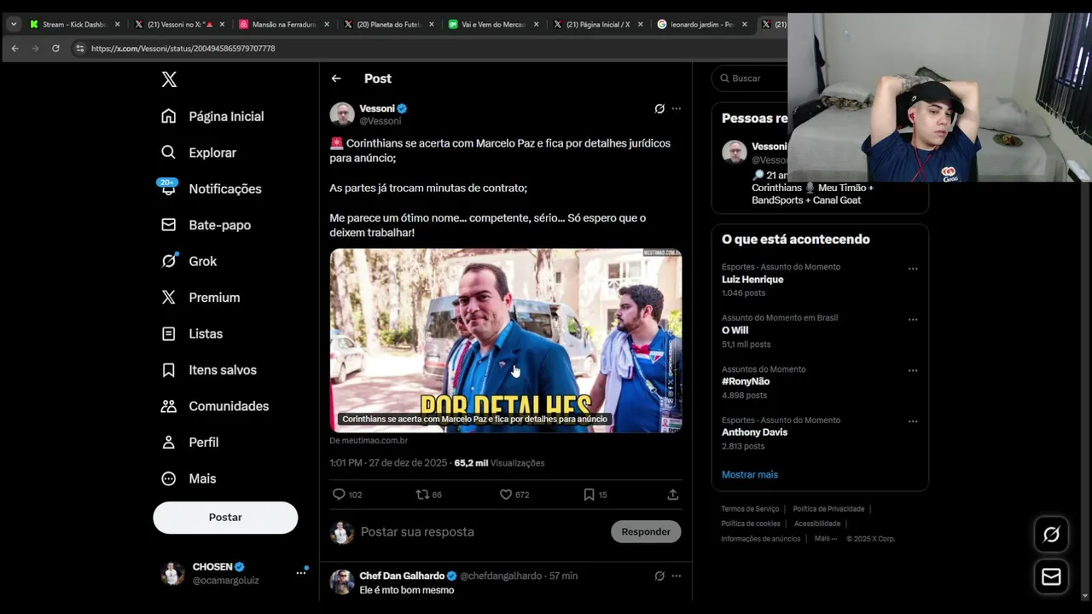Open more options on Vessoni post
This screenshot has height=614, width=1092.
pos(677,108)
